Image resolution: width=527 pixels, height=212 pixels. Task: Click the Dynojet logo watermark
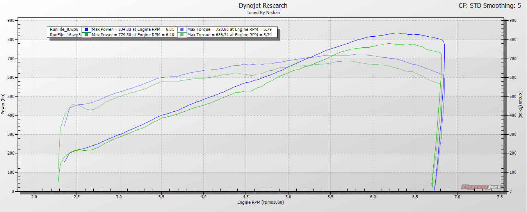pyautogui.click(x=481, y=187)
